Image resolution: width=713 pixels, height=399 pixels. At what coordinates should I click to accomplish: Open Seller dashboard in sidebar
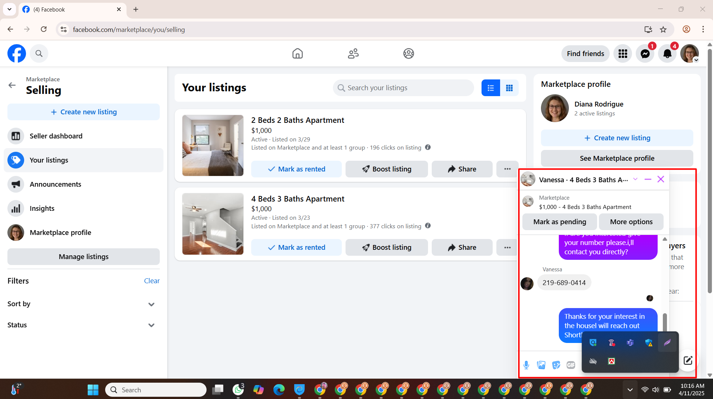(84, 136)
